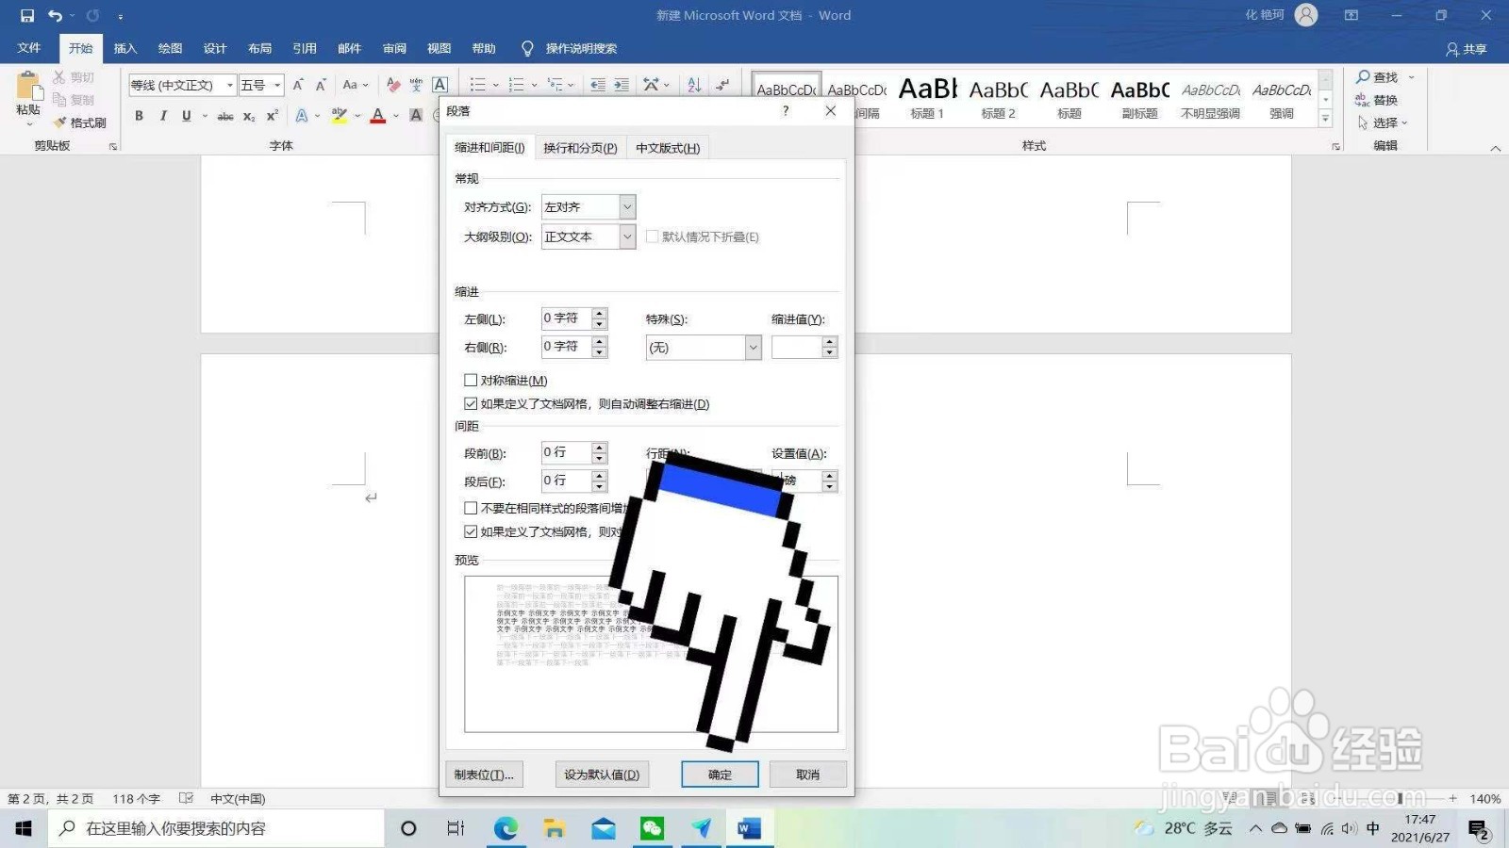1509x848 pixels.
Task: Click the Paste clipboard icon
Action: point(28,87)
